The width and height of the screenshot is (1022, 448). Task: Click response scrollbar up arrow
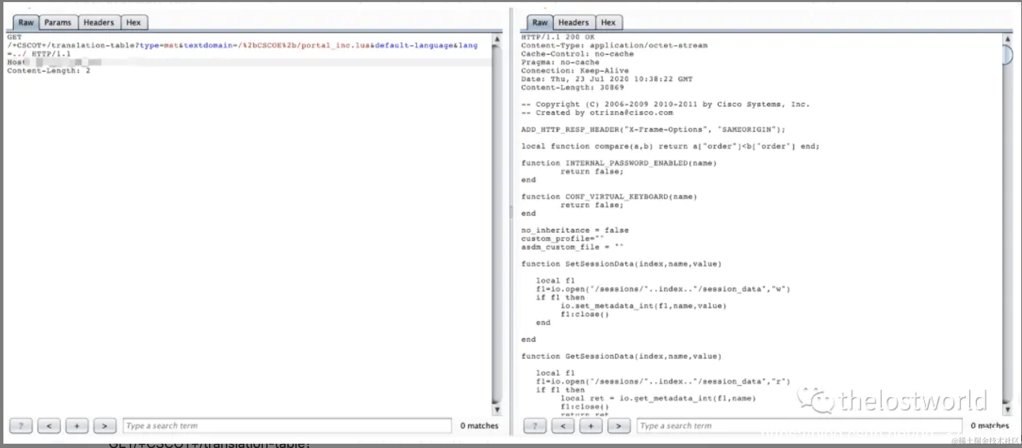pyautogui.click(x=1008, y=39)
